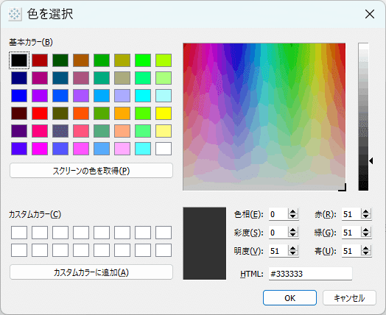
Task: Click the 明度(V) value field
Action: pos(278,251)
